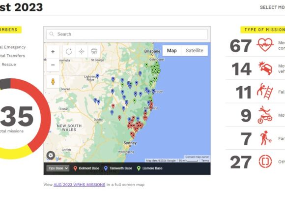Open the AUG 2023 WRHS MISSIONS link
285x197 pixels.
coord(80,185)
